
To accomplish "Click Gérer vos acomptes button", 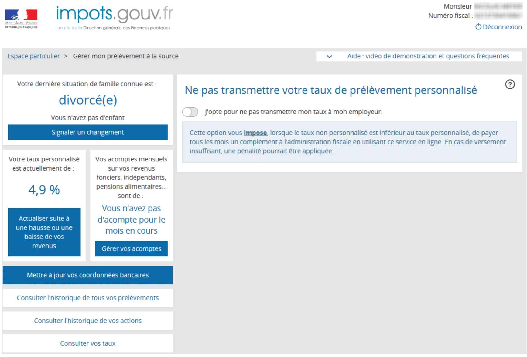I will tap(131, 248).
